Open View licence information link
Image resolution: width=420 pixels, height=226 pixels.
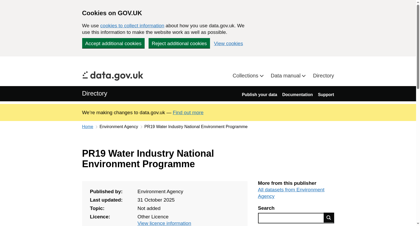pyautogui.click(x=164, y=223)
